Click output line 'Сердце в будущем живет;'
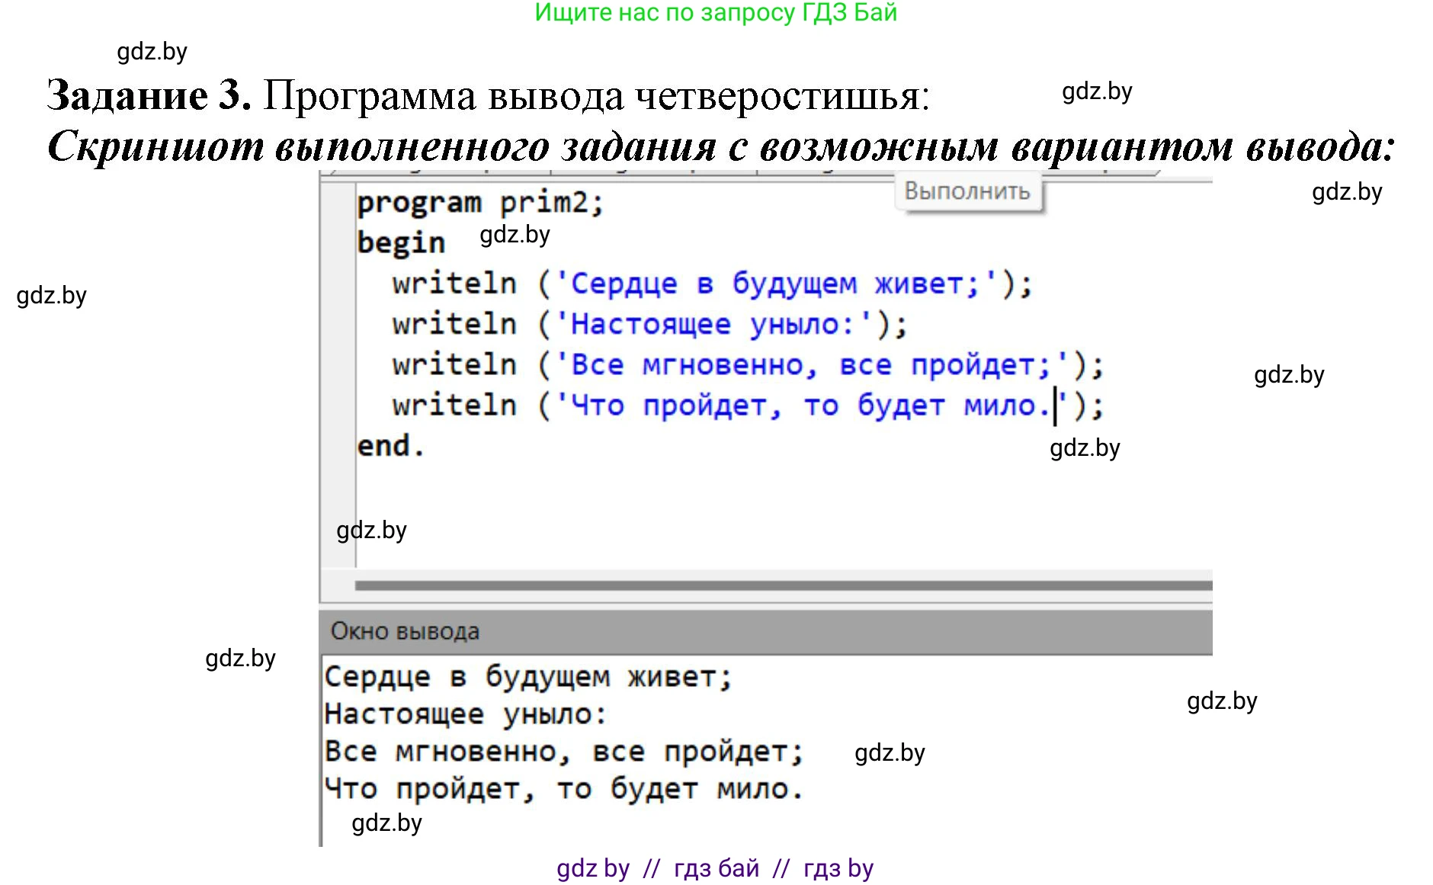The image size is (1433, 885). [528, 677]
